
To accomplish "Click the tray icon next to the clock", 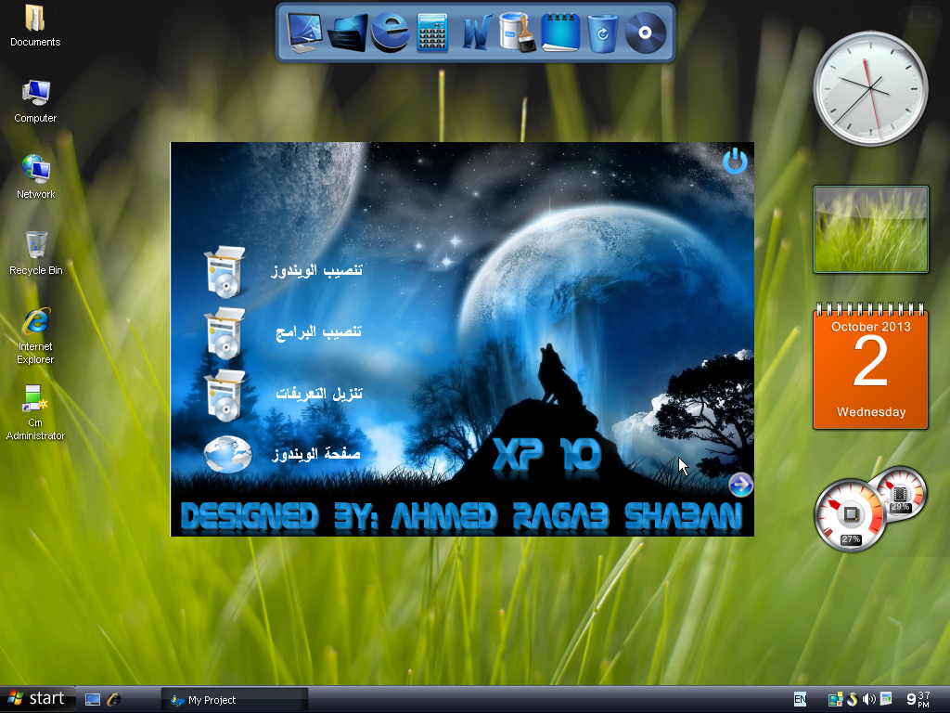I will tap(886, 699).
